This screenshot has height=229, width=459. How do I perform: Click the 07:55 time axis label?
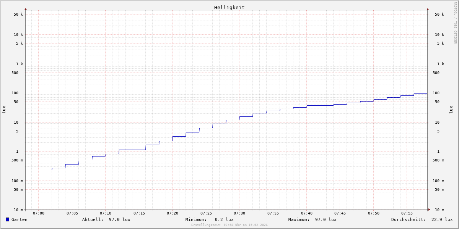[407, 213]
